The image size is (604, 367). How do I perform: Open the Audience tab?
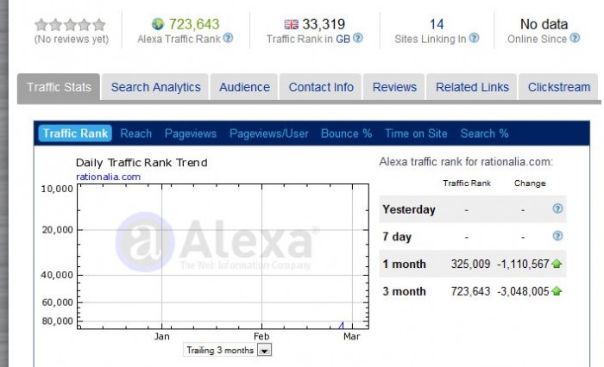244,87
